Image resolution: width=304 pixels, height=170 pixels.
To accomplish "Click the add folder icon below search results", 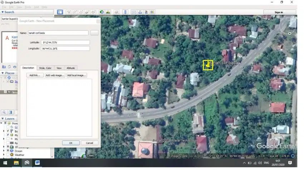I will [4, 67].
